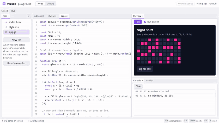Click code line 4 'const COLS = 12;'
This screenshot has height=123, width=219.
(50, 33)
